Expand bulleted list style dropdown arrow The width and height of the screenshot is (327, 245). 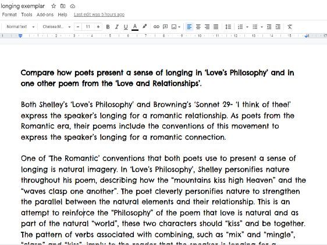(262, 27)
